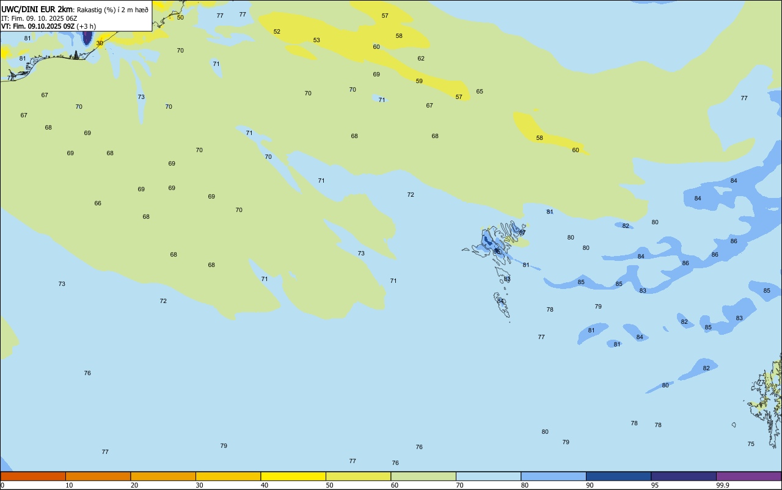
Task: Click the dark orange 0–10 legend swatch
Action: click(33, 476)
